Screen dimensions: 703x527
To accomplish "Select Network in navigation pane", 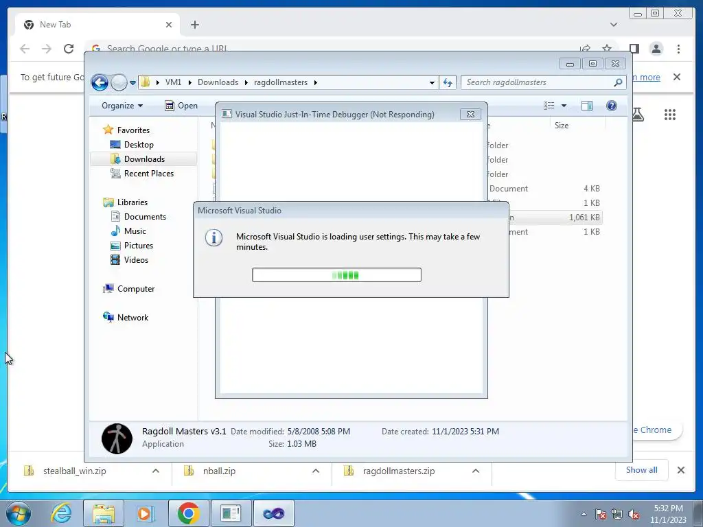I will click(132, 318).
